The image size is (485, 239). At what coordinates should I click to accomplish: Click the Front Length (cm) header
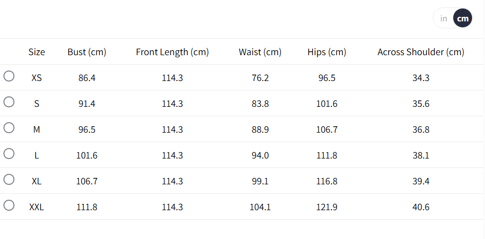point(172,52)
